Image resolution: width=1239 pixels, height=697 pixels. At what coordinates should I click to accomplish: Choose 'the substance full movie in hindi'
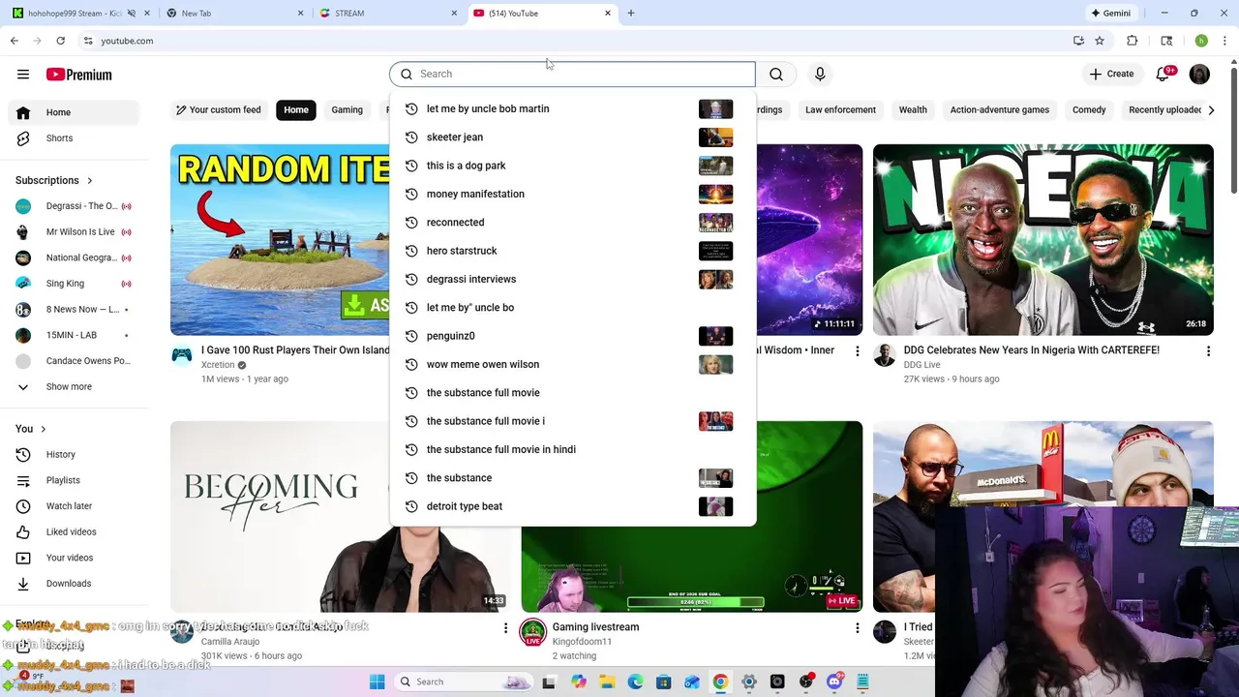pos(572,449)
